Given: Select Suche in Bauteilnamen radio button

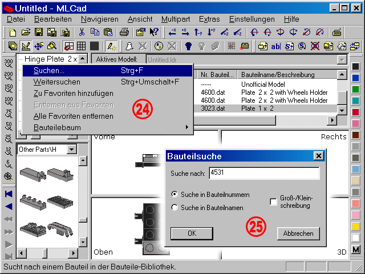Looking at the screenshot, I should [x=175, y=207].
